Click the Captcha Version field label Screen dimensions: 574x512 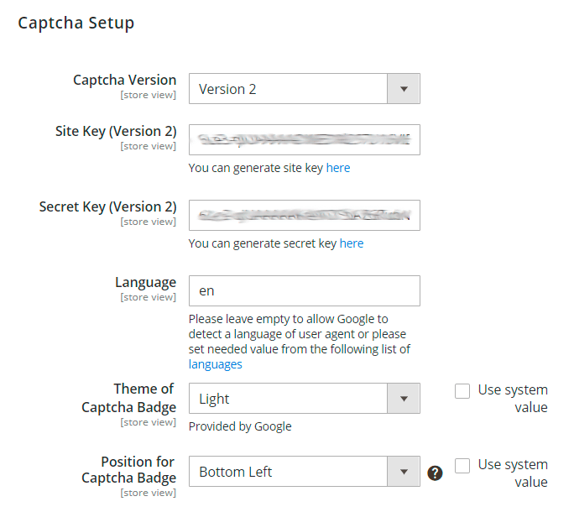tap(124, 81)
